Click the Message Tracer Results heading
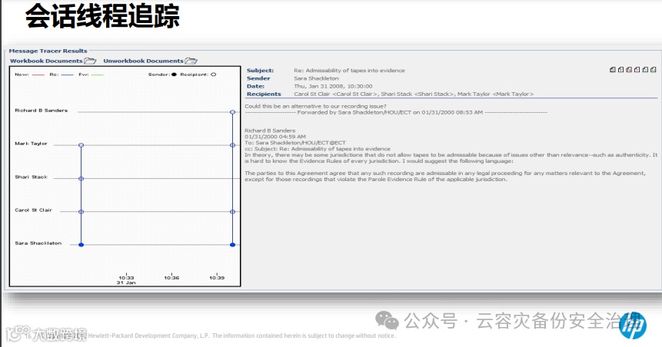This screenshot has width=662, height=347. [x=48, y=51]
